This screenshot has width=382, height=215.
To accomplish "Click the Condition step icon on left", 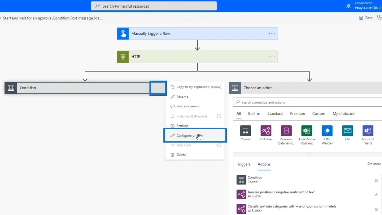I will pos(11,88).
